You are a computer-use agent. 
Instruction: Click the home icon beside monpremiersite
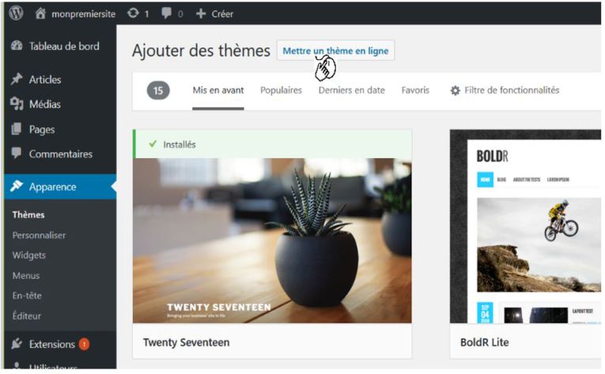pyautogui.click(x=40, y=13)
